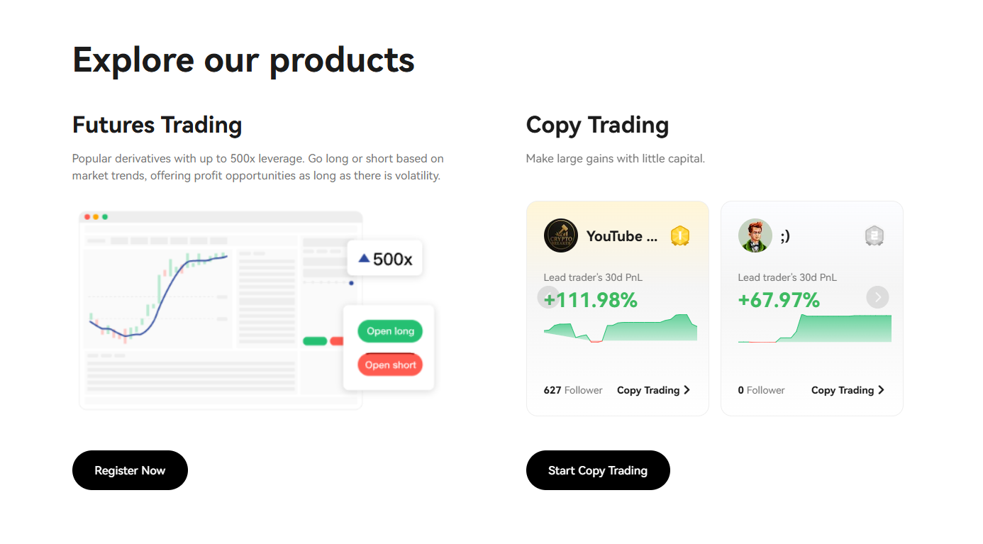Click the ;) trader's profile avatar
The width and height of the screenshot is (983, 544).
755,235
